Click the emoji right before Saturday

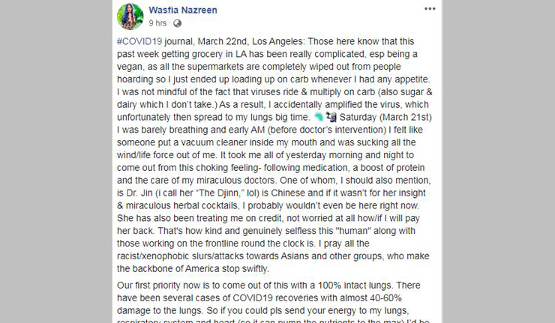pyautogui.click(x=331, y=118)
